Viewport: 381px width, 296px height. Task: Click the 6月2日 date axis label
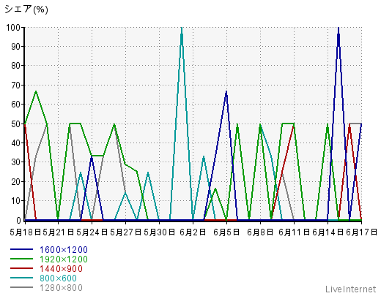point(193,232)
